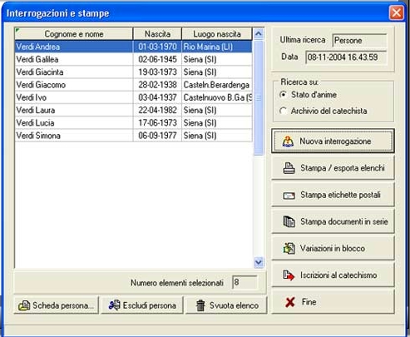The image size is (410, 337).
Task: Click the list scrollbar up arrow
Action: (x=259, y=34)
